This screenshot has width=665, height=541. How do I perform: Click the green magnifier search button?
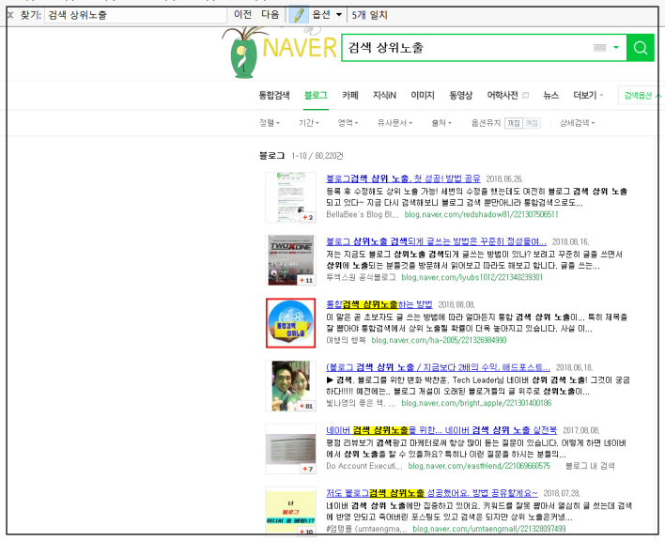click(x=641, y=48)
